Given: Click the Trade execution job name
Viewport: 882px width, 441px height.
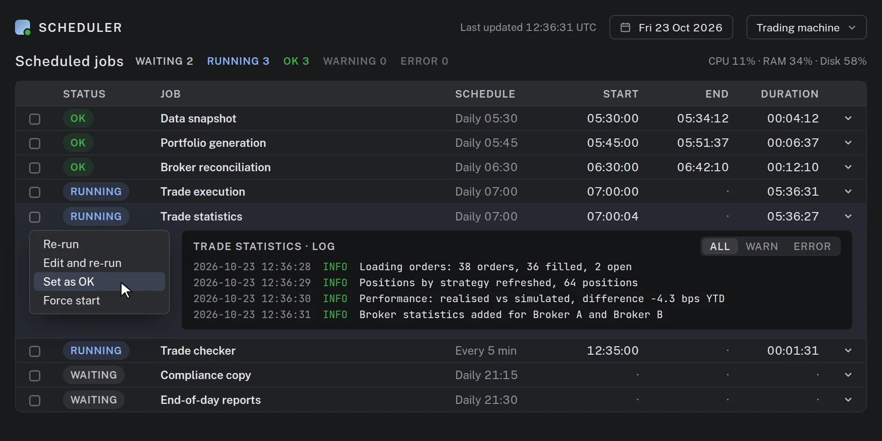Looking at the screenshot, I should [x=203, y=191].
